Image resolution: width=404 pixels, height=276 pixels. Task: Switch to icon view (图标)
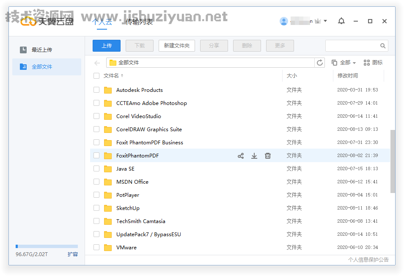[373, 63]
